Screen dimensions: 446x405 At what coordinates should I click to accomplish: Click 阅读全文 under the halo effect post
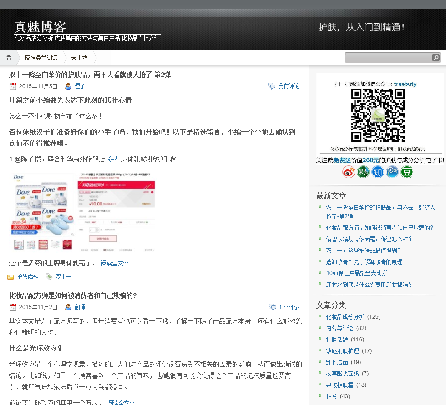pyautogui.click(x=121, y=402)
